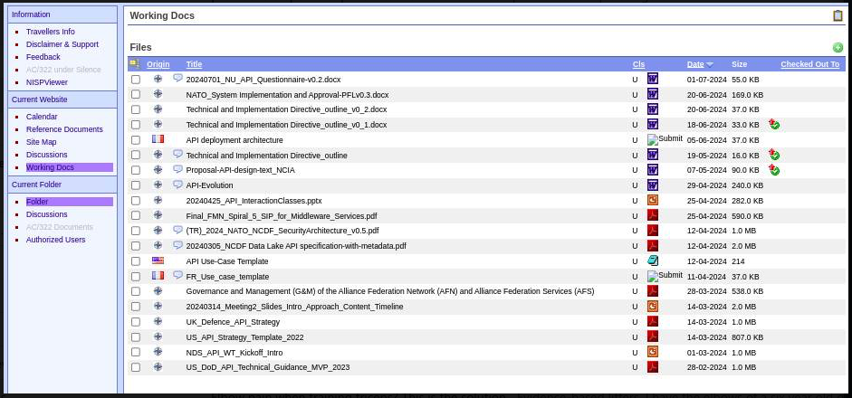Click French flag origin icon for API deployment architecture

158,140
